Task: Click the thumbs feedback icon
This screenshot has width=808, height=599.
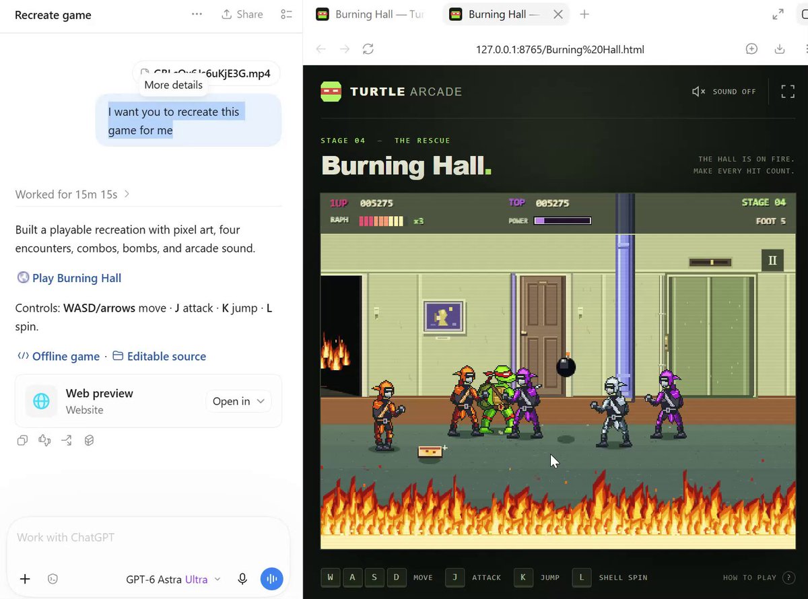Action: tap(44, 440)
